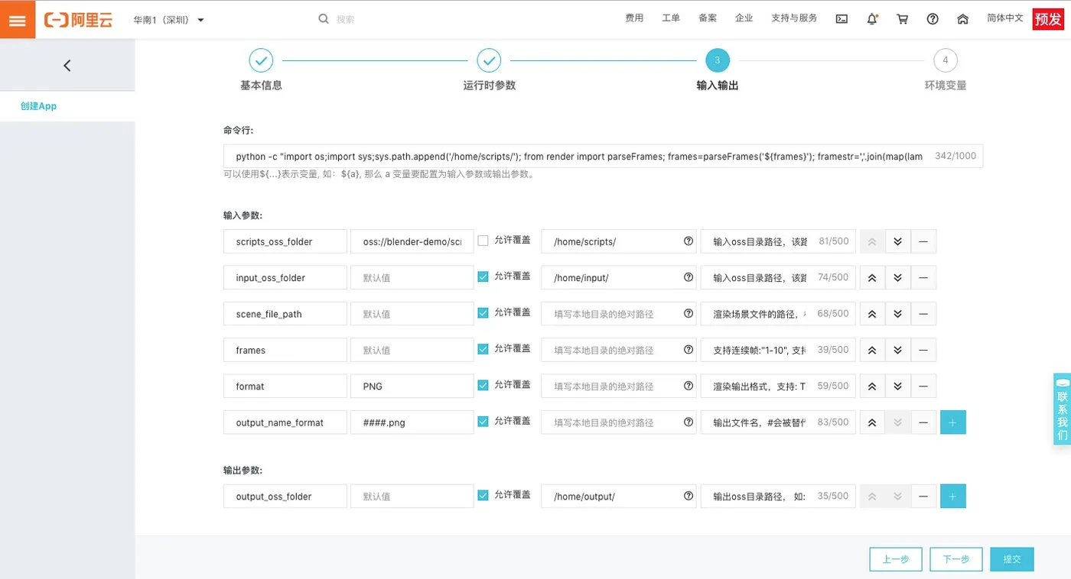
Task: Move input_oss_folder row down
Action: (898, 277)
